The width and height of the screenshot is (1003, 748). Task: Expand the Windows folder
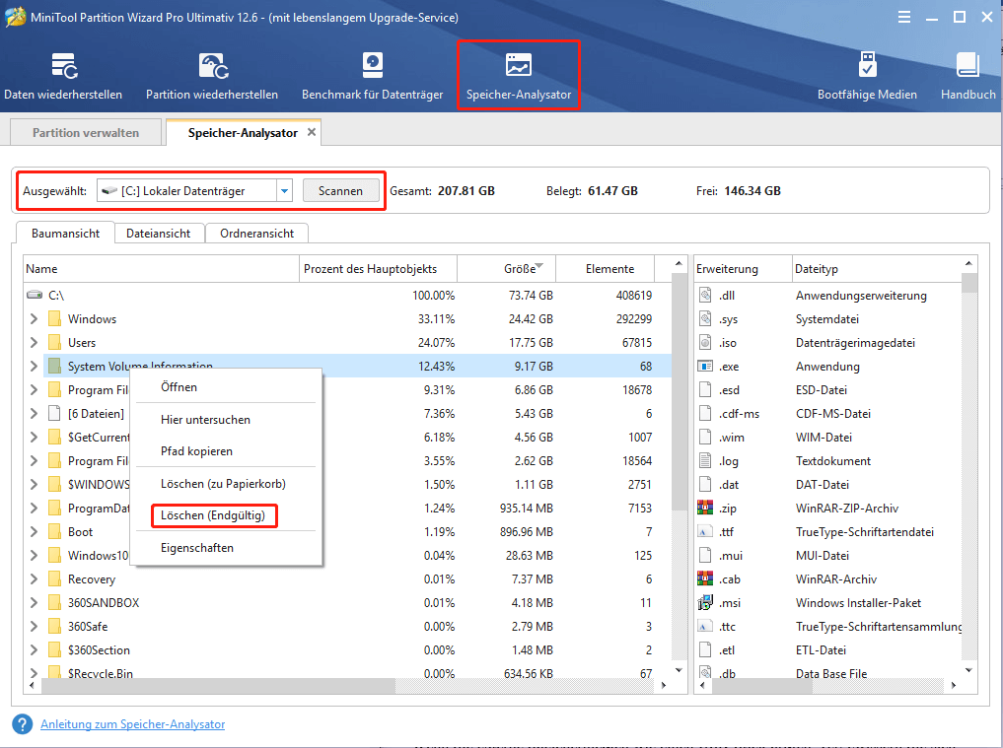click(x=34, y=319)
